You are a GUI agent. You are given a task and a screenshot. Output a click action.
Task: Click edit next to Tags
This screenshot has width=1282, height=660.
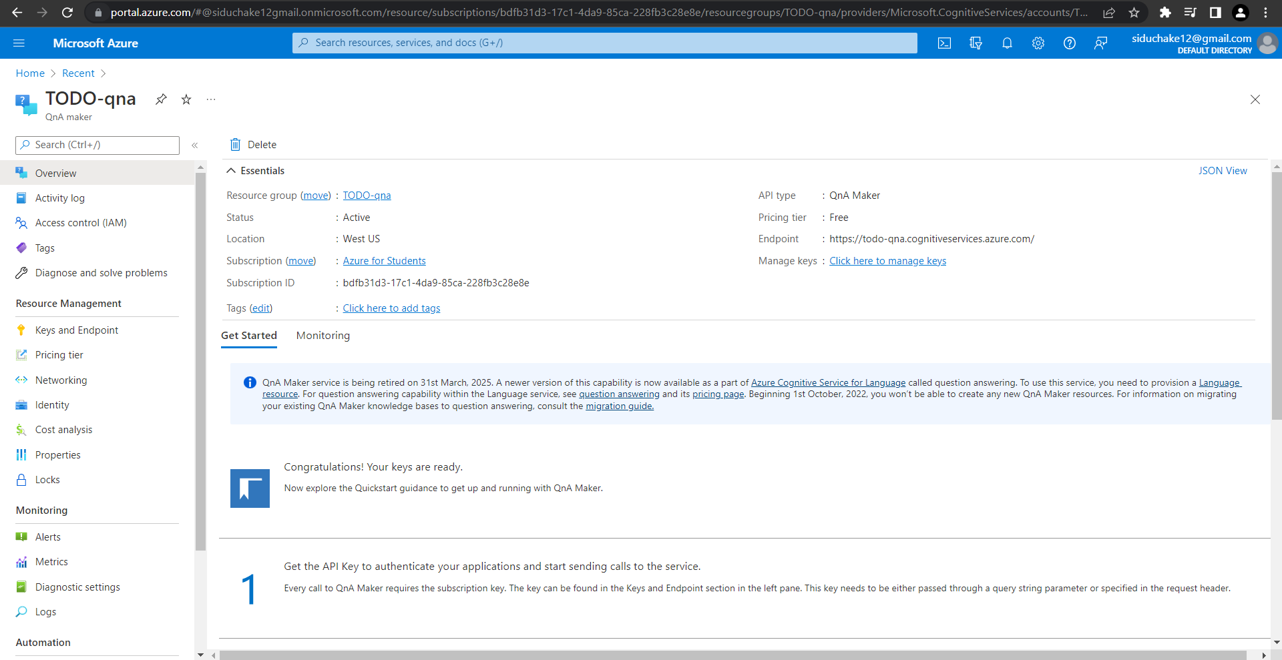pyautogui.click(x=261, y=308)
